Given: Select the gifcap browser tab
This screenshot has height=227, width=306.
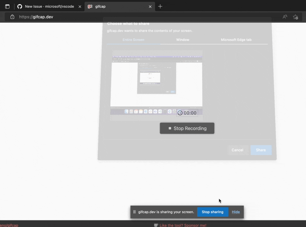Looking at the screenshot, I should pos(120,6).
